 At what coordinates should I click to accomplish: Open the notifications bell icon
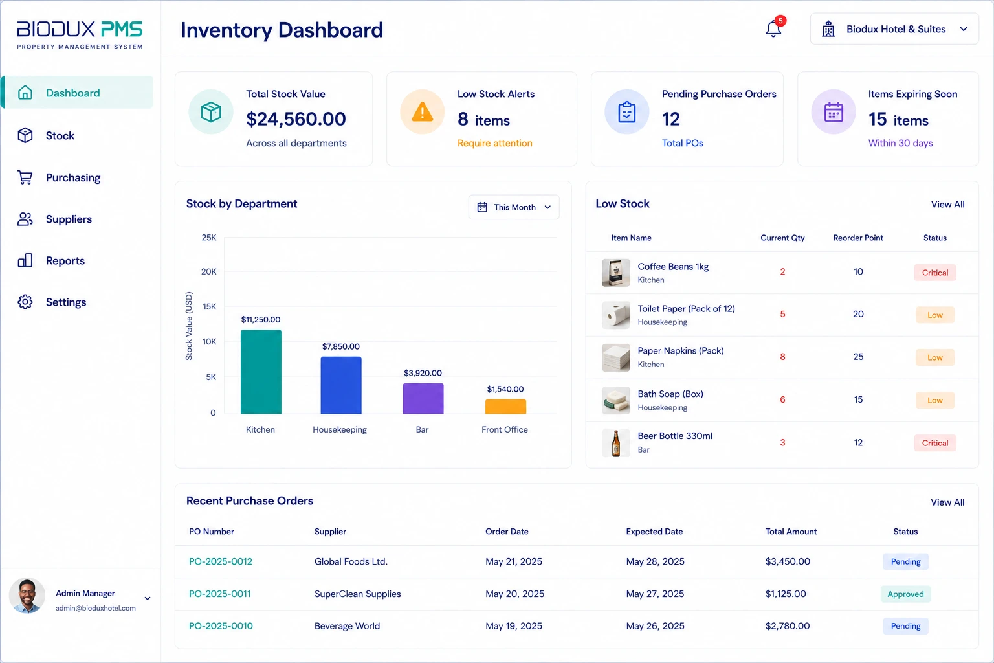click(773, 29)
